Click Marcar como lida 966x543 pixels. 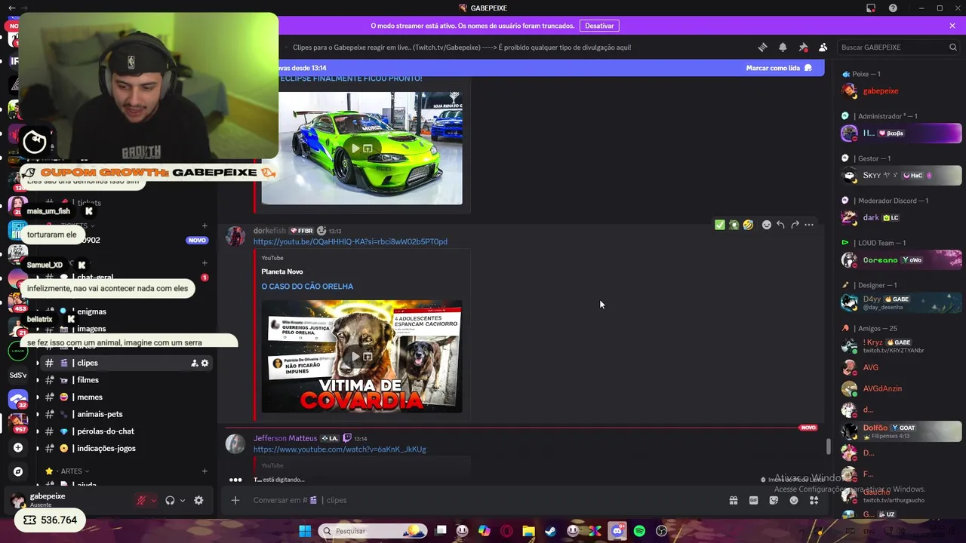(778, 68)
